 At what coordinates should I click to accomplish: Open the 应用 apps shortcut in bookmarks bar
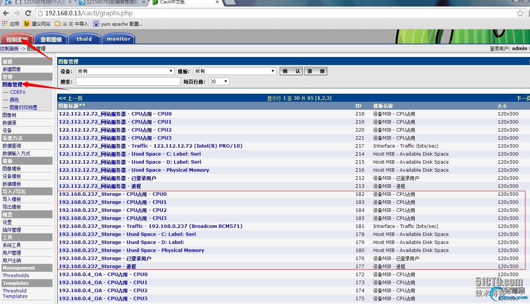click(x=11, y=24)
